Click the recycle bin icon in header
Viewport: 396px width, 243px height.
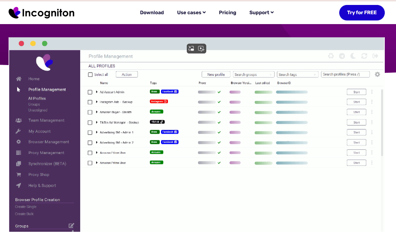pos(331,56)
